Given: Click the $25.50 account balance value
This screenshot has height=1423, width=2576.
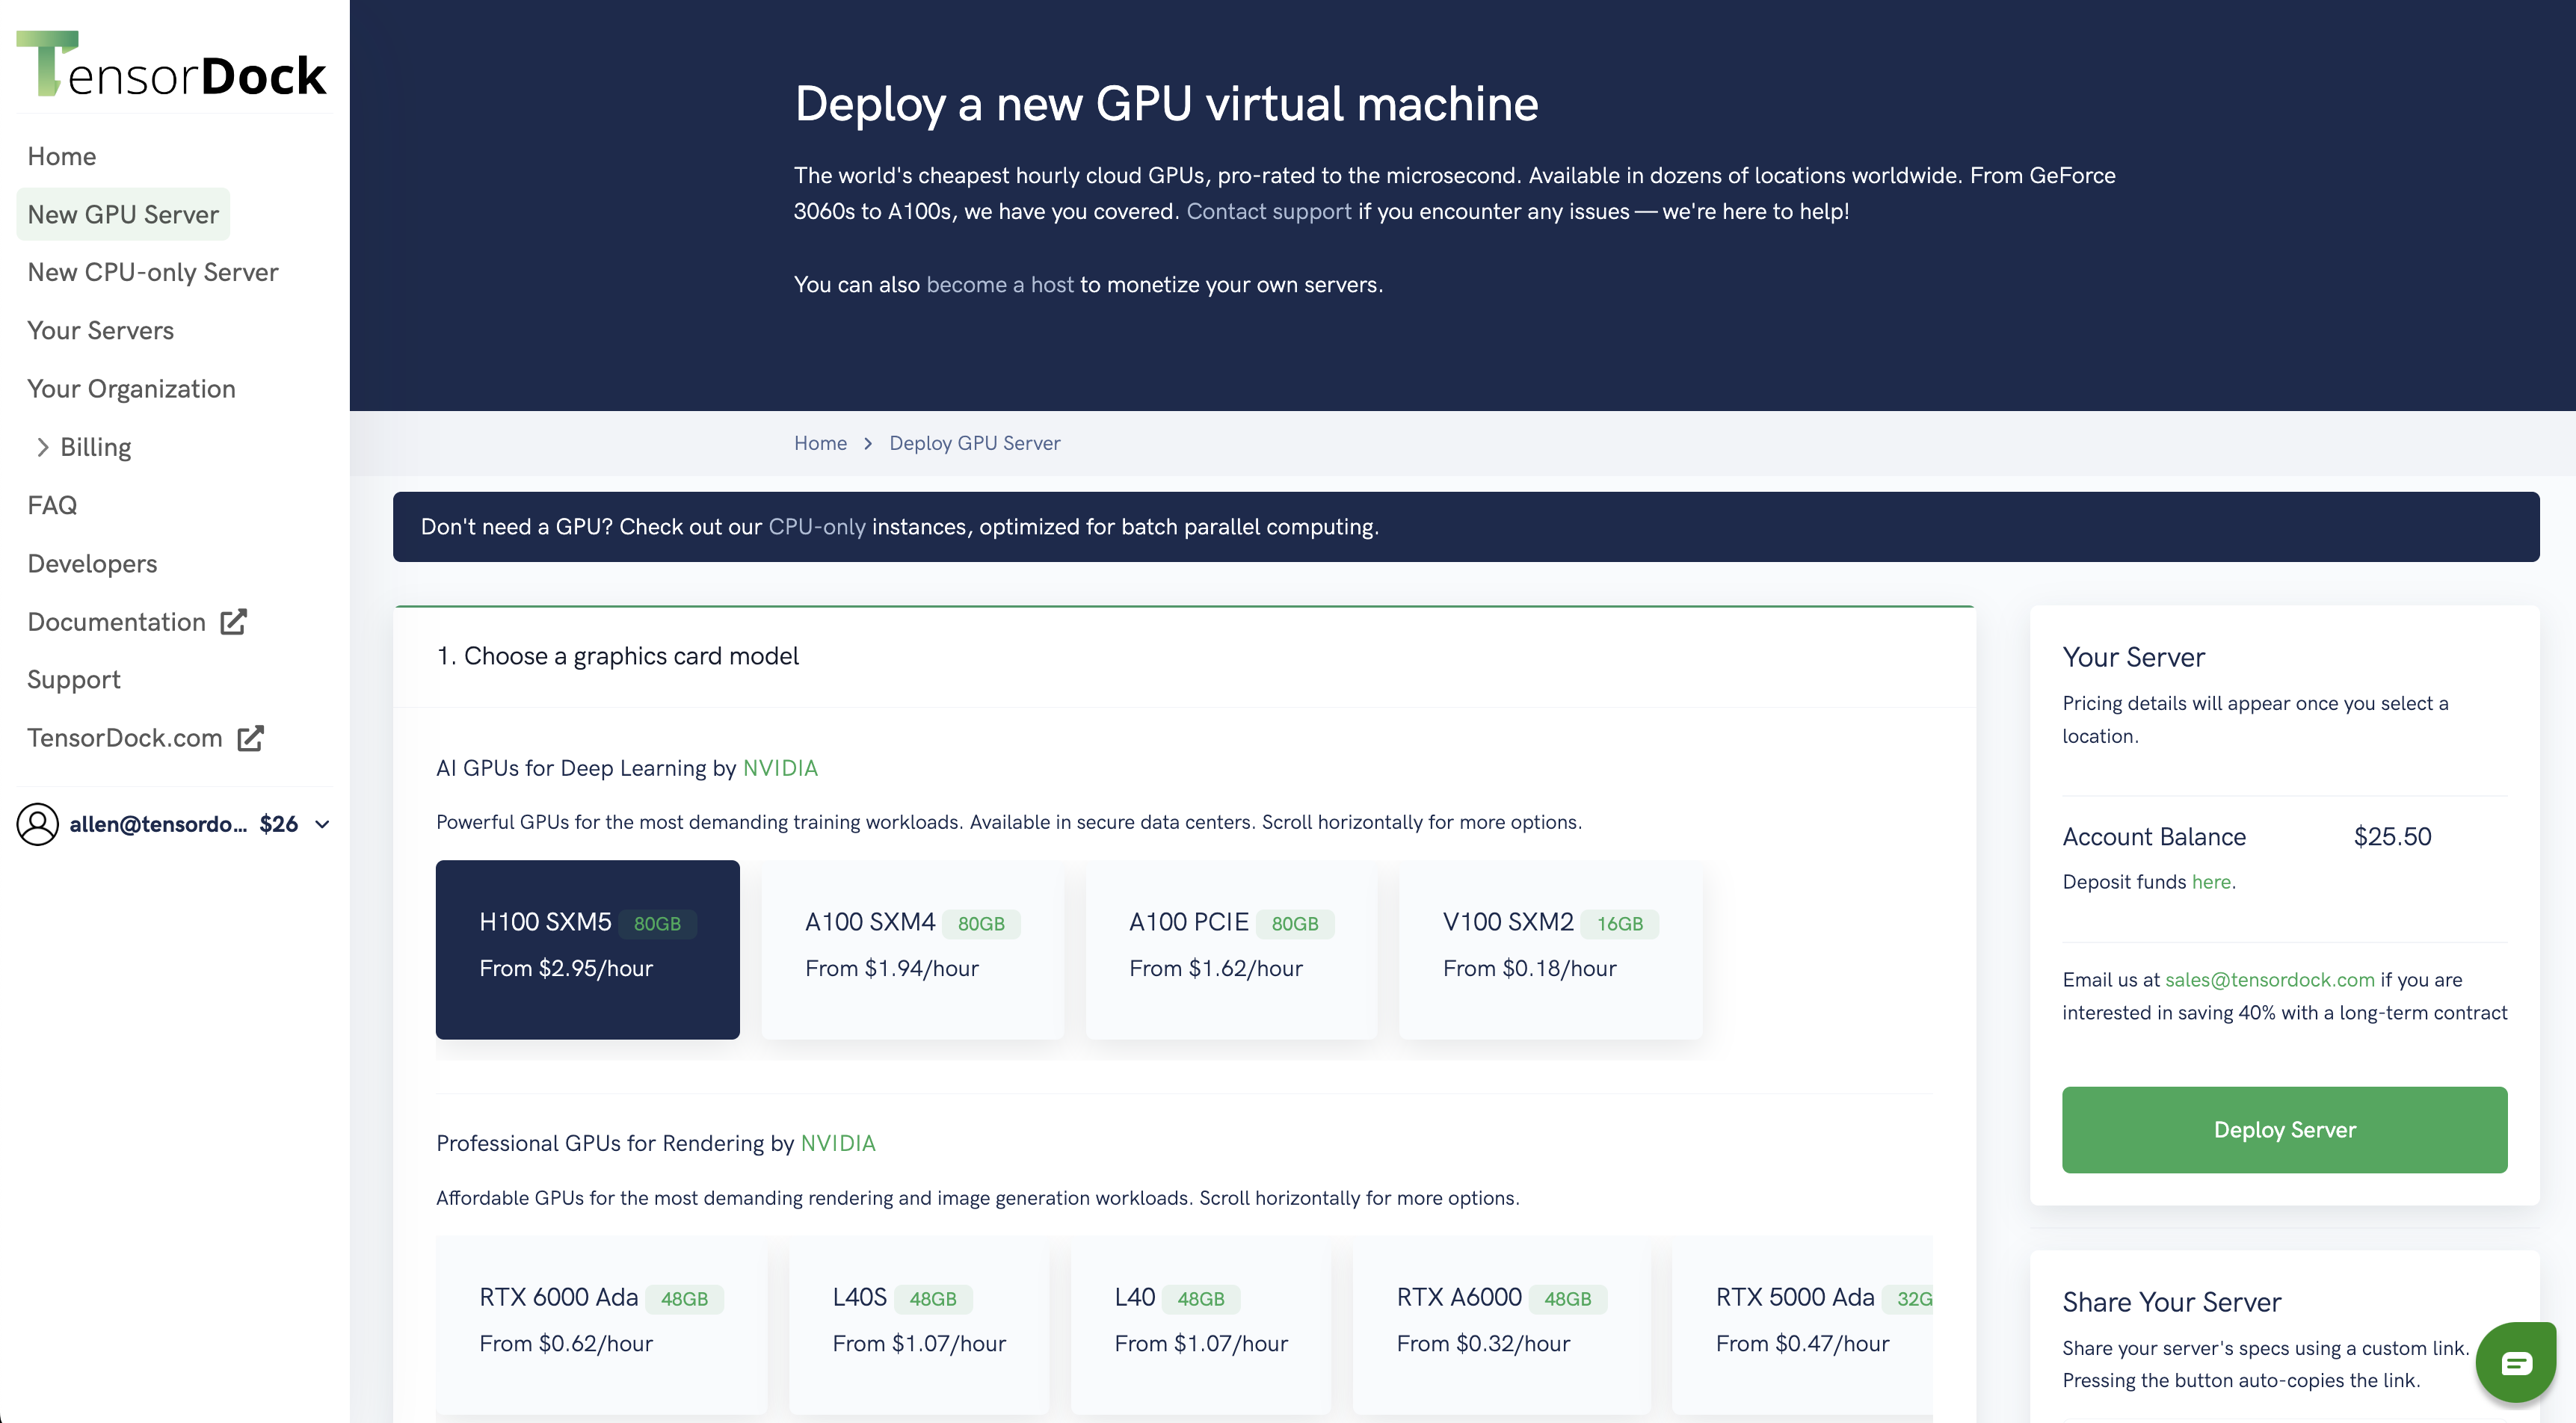Looking at the screenshot, I should [x=2392, y=837].
